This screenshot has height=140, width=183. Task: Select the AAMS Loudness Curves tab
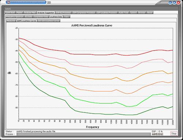pyautogui.click(x=26, y=21)
